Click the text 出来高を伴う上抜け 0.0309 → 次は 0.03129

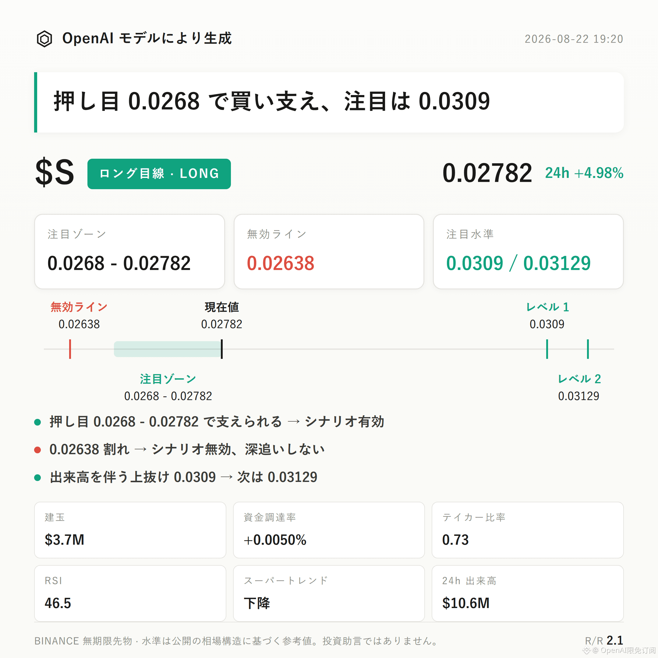pyautogui.click(x=184, y=477)
